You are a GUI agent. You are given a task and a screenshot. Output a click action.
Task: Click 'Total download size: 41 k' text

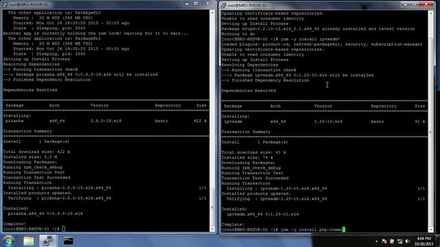(x=254, y=152)
